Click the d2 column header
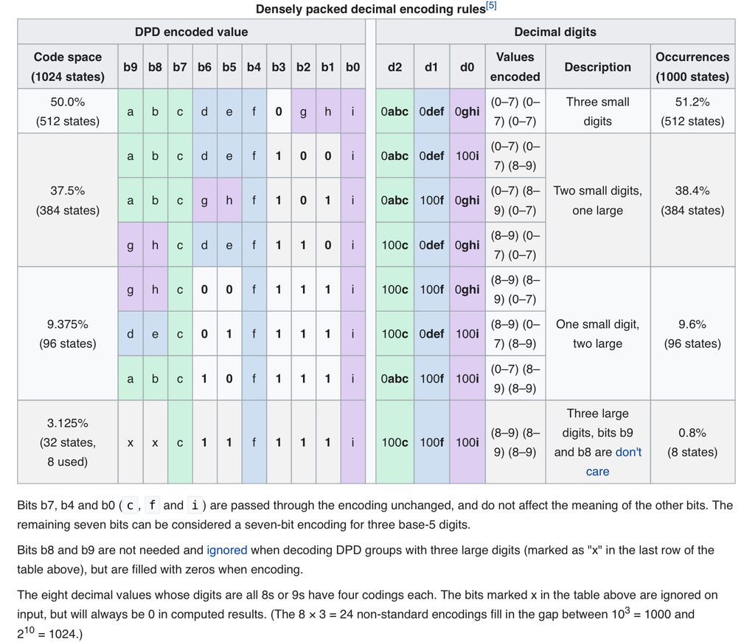 click(x=394, y=66)
